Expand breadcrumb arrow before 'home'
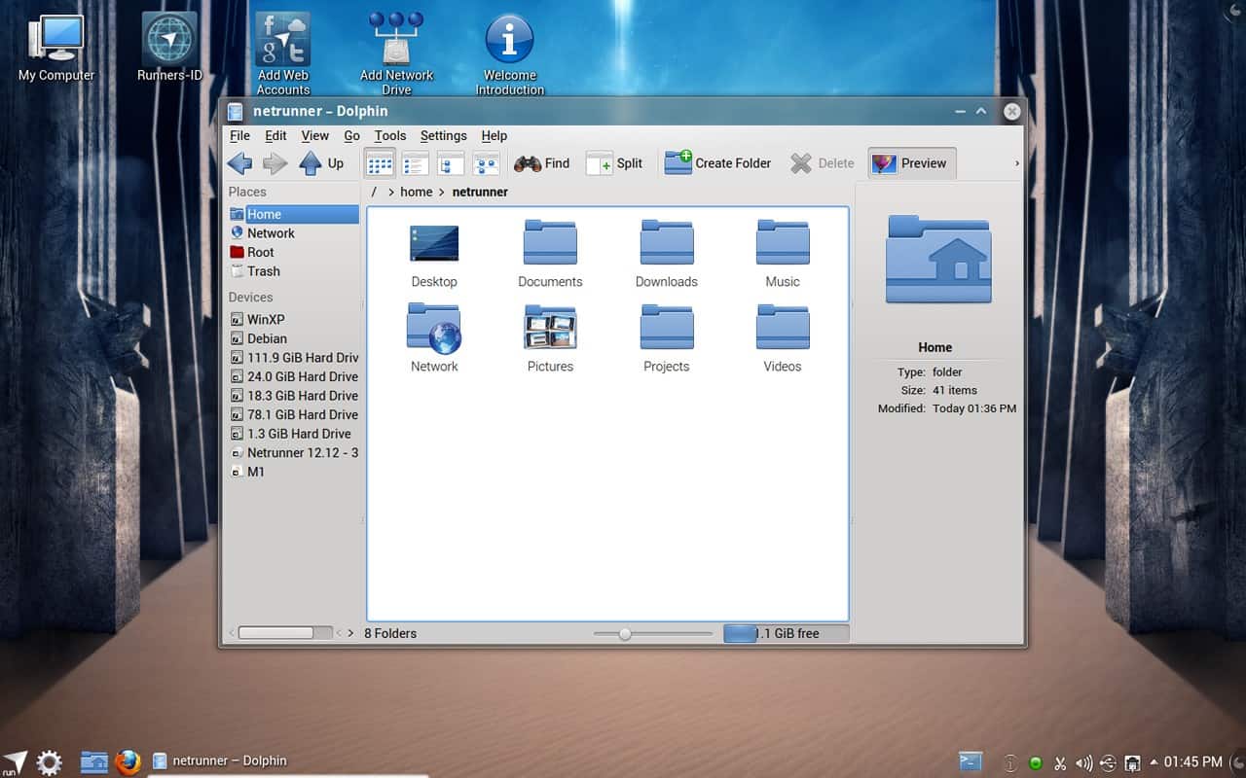The height and width of the screenshot is (778, 1246). click(391, 192)
